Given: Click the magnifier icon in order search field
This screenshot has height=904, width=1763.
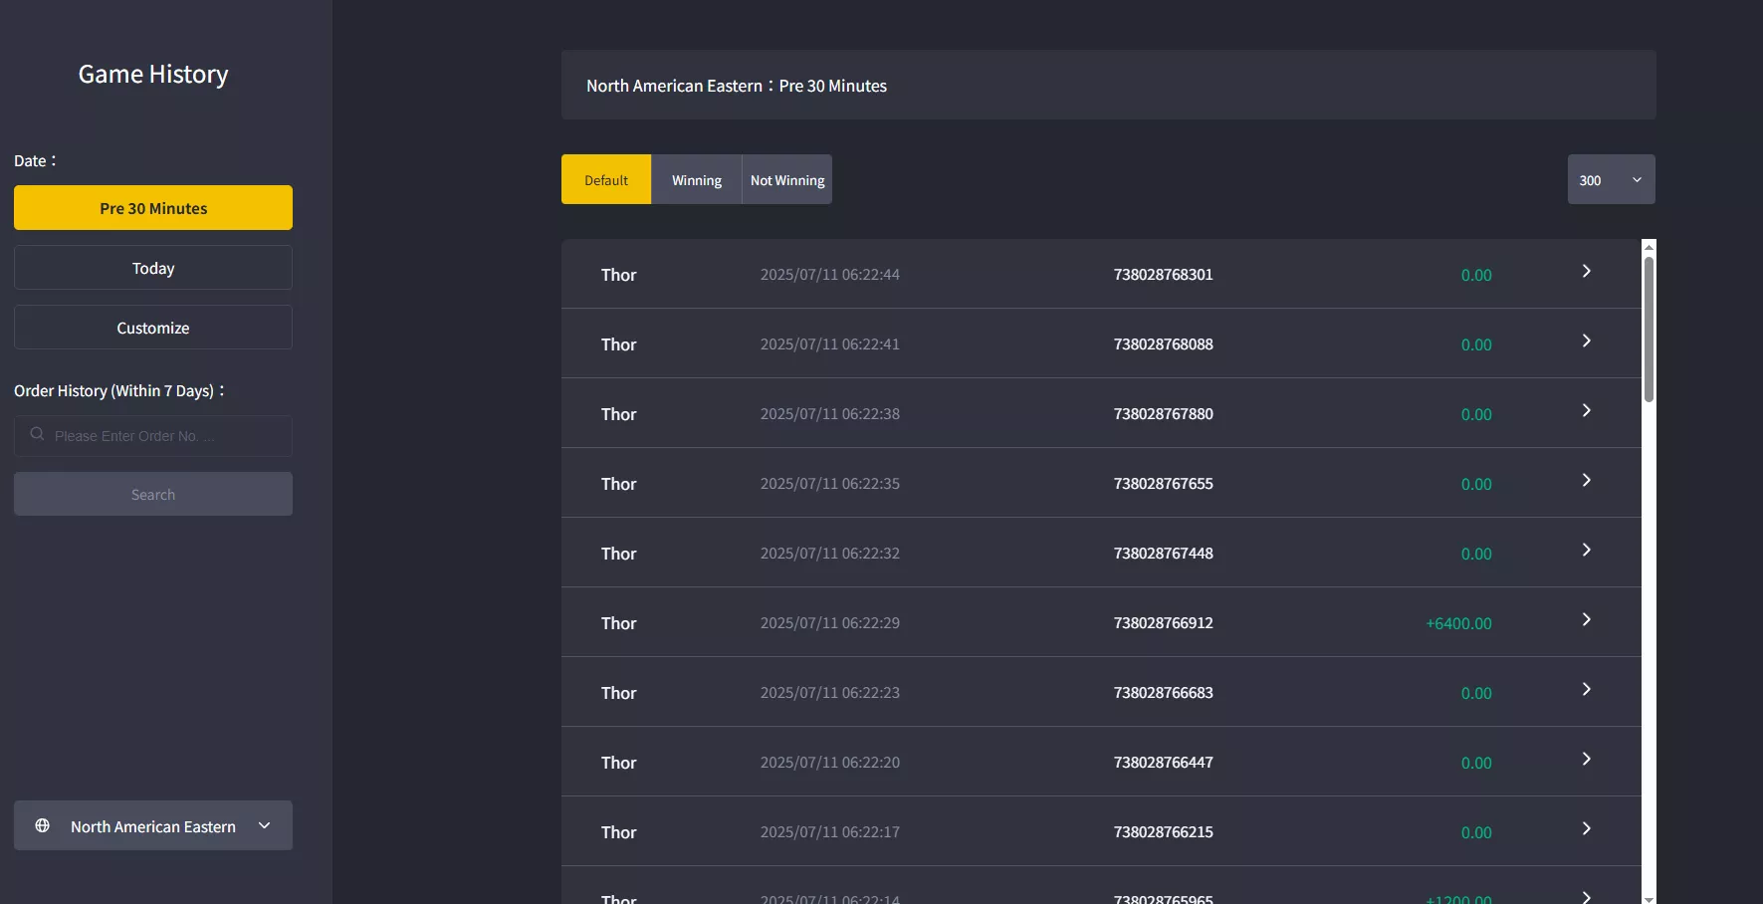Looking at the screenshot, I should pos(37,434).
